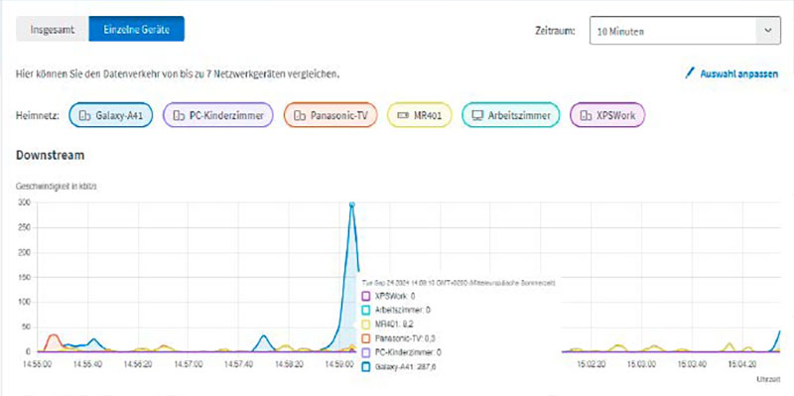The height and width of the screenshot is (396, 794).
Task: Click the Panasonic-TV device icon
Action: pyautogui.click(x=300, y=115)
